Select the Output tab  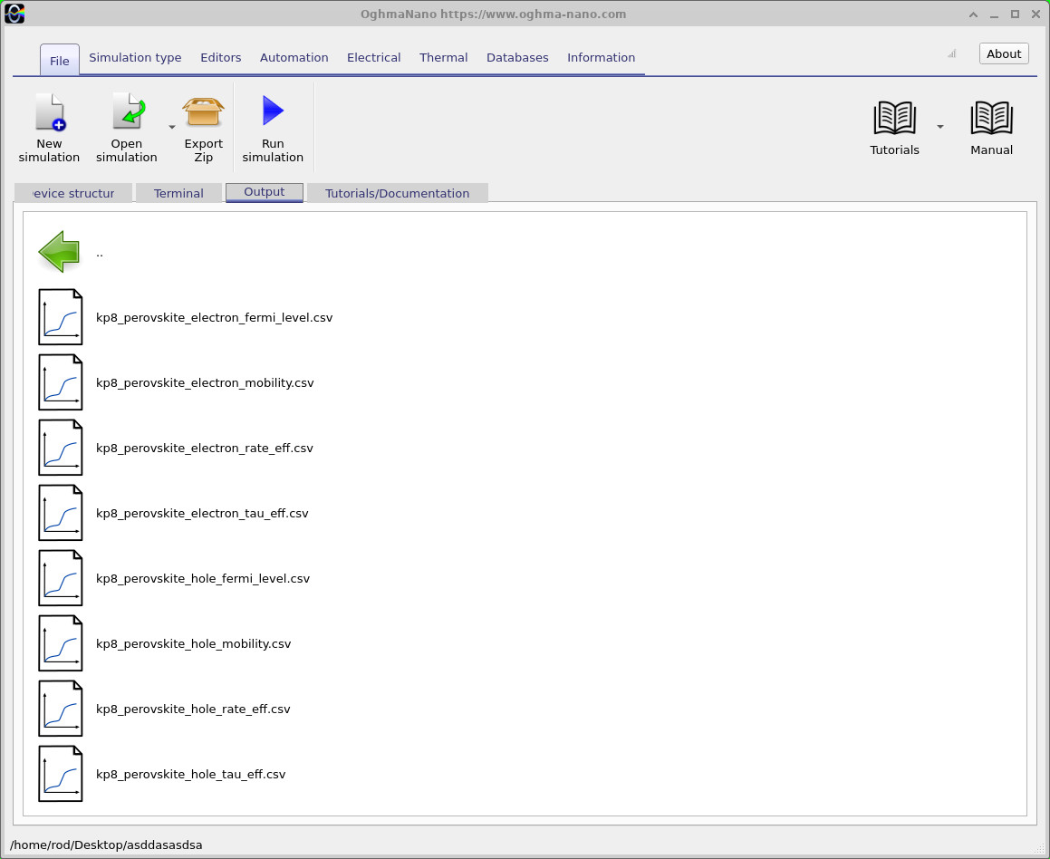pos(265,192)
